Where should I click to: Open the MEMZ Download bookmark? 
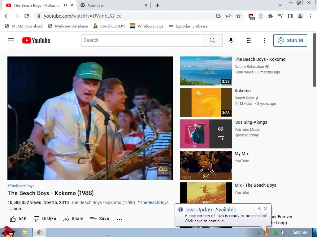(24, 26)
